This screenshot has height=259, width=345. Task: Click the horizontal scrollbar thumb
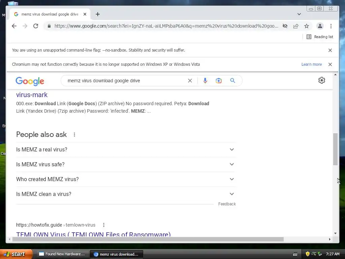[148, 239]
